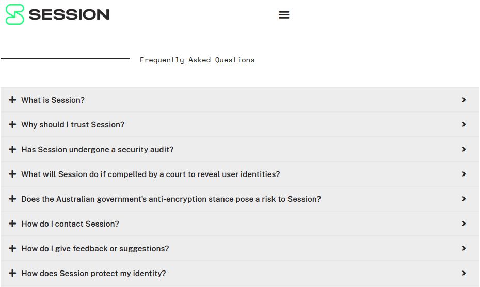This screenshot has width=480, height=287.
Task: Select Has Session undergone a security audit? text
Action: [x=98, y=150]
